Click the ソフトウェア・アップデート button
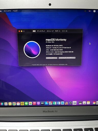The height and width of the screenshot is (131, 98). (67, 58)
